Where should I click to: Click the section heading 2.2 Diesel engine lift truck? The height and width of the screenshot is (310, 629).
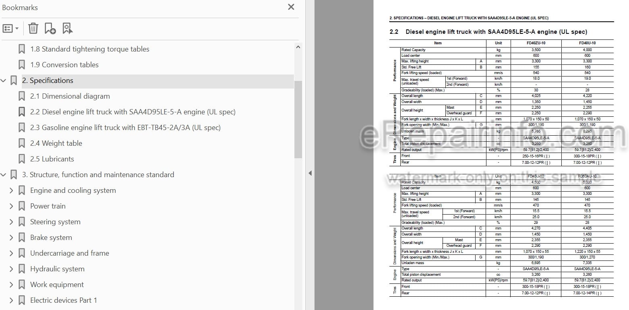488,31
